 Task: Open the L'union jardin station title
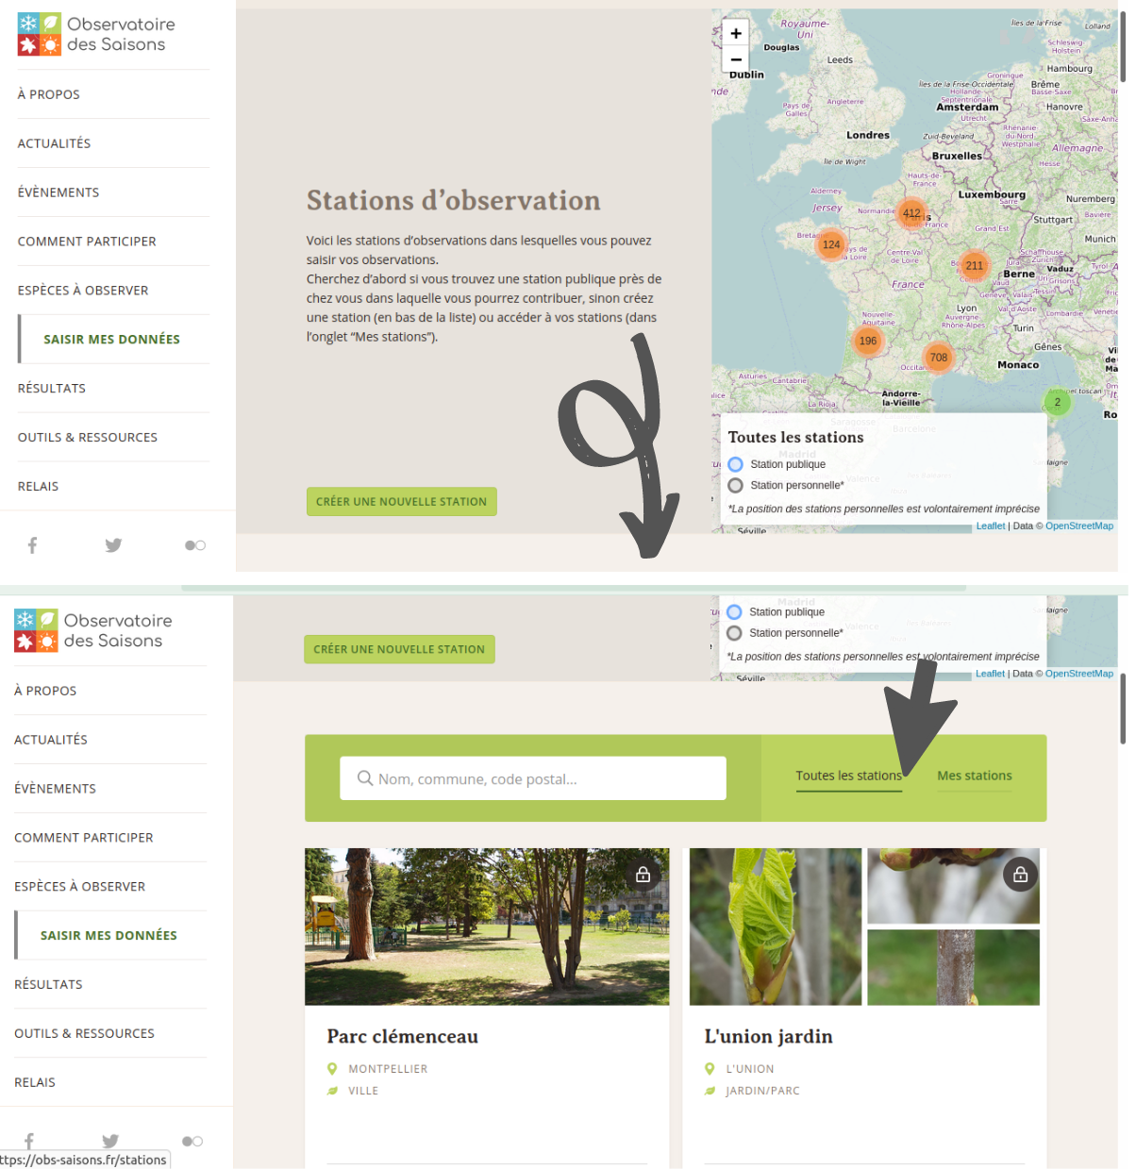(769, 1037)
